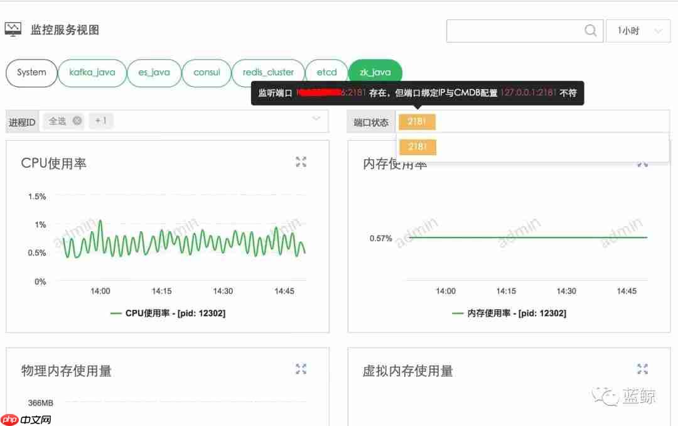This screenshot has width=678, height=426.
Task: Expand the 进程ID dropdown via its chevron
Action: (318, 119)
